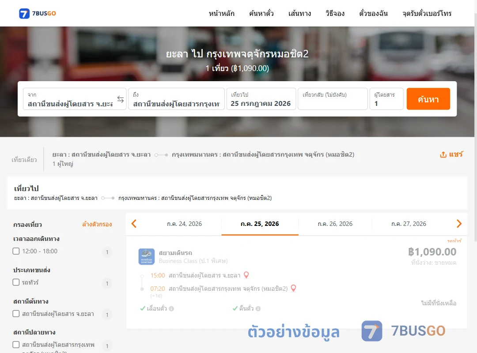Swap origin and destination stations icon
Image resolution: width=477 pixels, height=353 pixels.
(x=121, y=99)
